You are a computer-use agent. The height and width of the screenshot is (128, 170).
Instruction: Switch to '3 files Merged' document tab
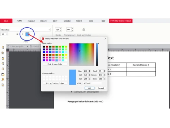(17, 46)
